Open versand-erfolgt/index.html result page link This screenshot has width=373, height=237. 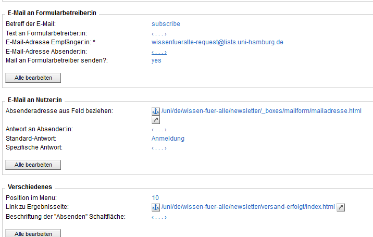tap(248, 207)
